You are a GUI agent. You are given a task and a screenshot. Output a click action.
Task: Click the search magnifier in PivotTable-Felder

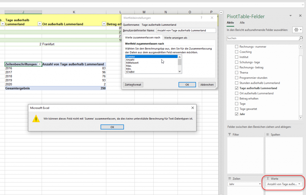pos(301,38)
